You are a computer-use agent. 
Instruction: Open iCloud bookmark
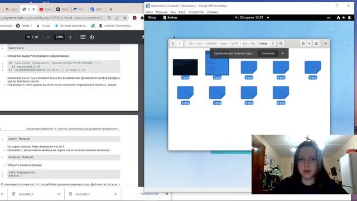[44, 26]
